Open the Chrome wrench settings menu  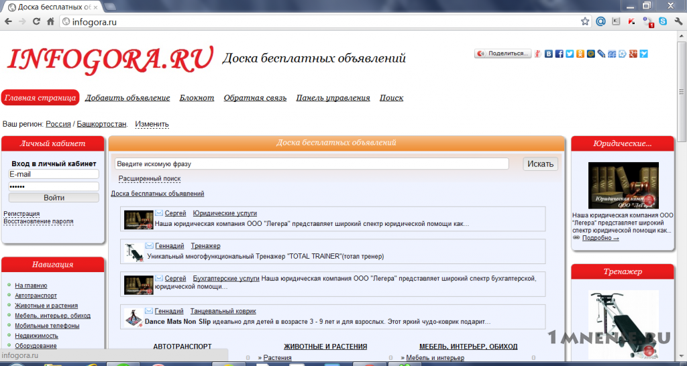[x=678, y=21]
